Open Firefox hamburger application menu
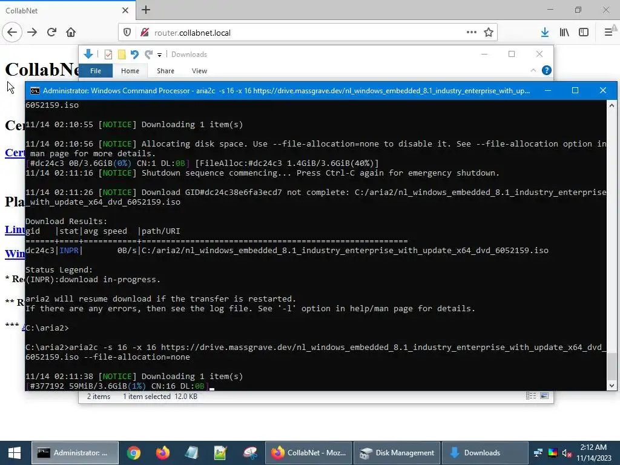620x465 pixels. click(609, 33)
